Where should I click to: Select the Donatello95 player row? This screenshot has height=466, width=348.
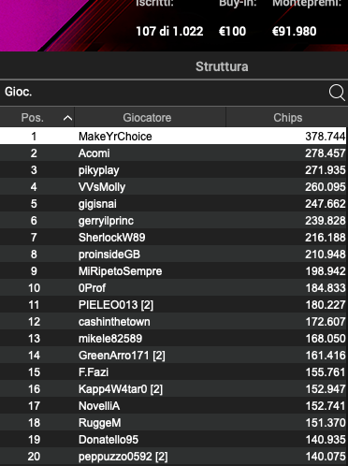pyautogui.click(x=173, y=439)
